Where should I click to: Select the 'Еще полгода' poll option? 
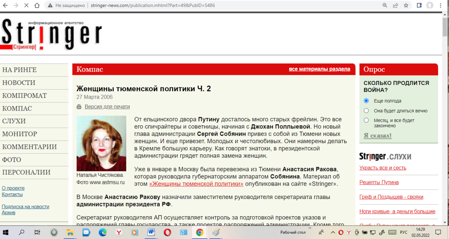tap(366, 101)
